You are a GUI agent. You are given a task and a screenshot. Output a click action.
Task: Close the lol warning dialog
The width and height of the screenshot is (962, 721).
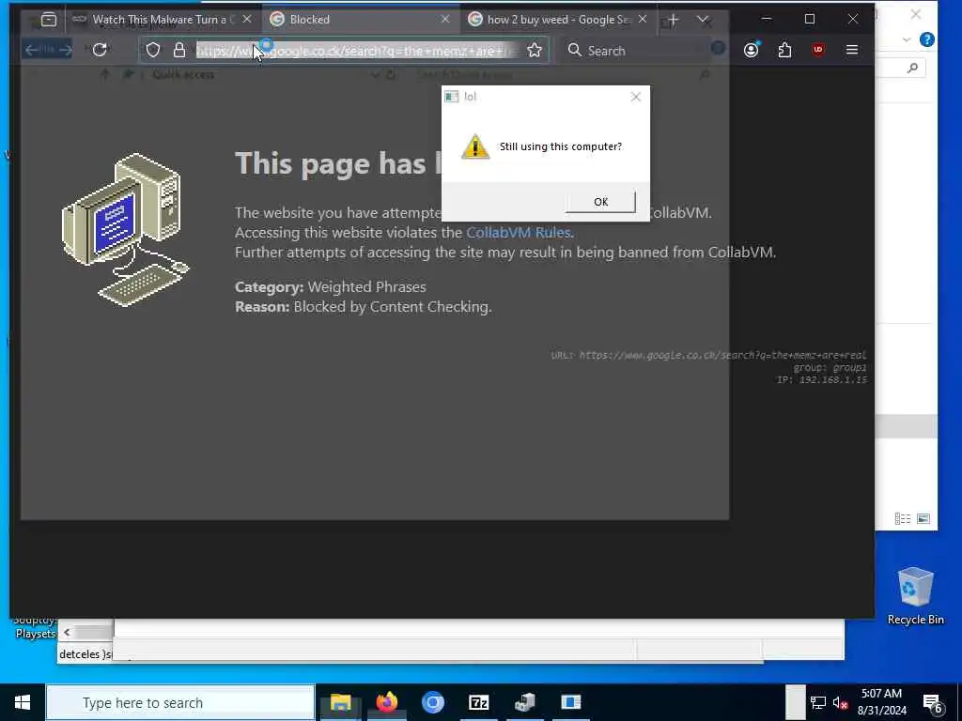click(636, 97)
